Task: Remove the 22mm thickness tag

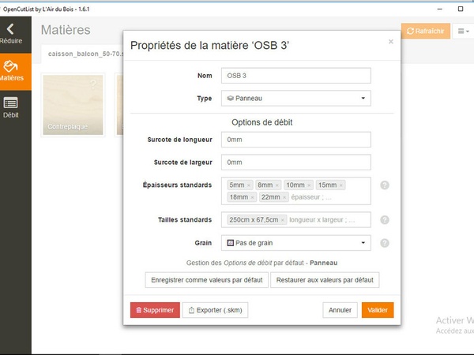Action: click(285, 197)
